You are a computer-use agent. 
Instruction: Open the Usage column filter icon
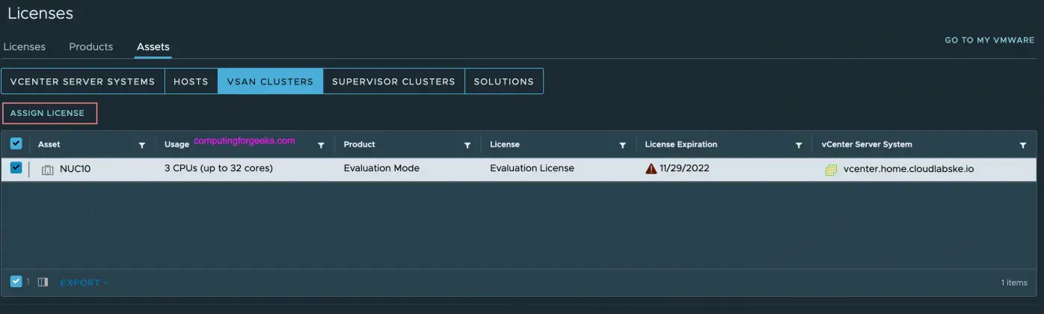coord(321,145)
